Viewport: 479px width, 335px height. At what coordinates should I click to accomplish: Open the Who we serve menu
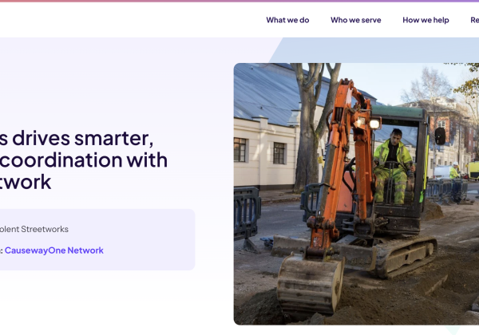point(355,20)
